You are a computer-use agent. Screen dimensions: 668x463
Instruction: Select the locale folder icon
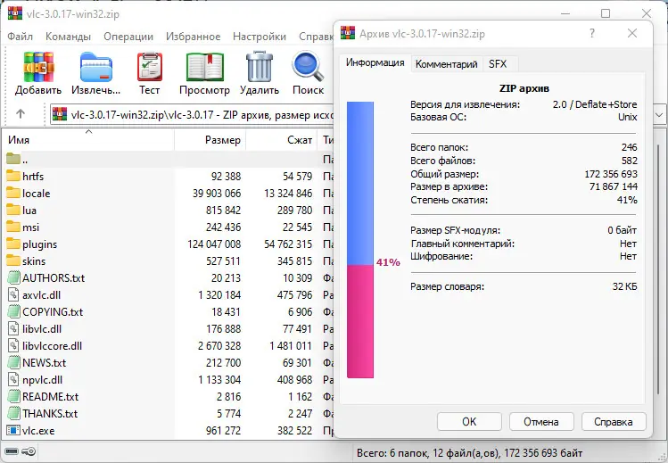13,193
